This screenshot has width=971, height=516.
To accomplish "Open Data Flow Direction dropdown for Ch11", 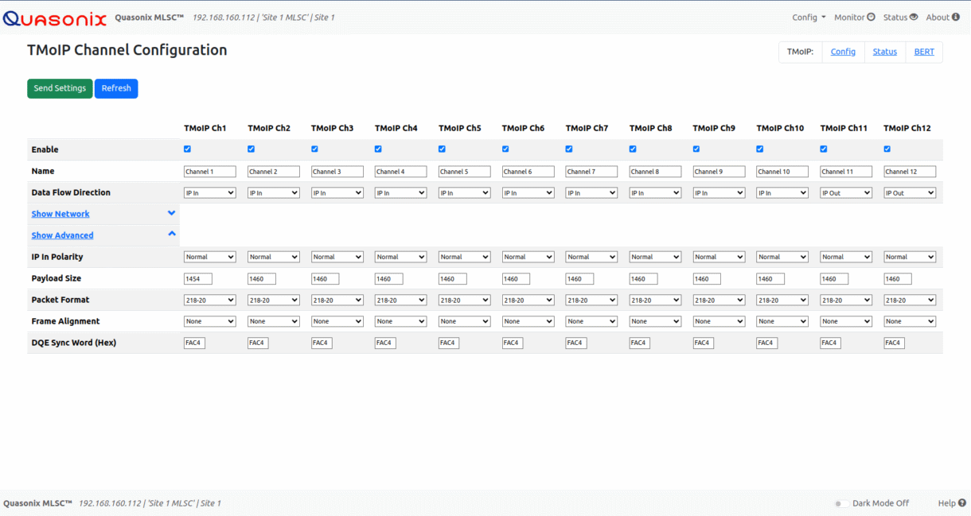I will (846, 192).
